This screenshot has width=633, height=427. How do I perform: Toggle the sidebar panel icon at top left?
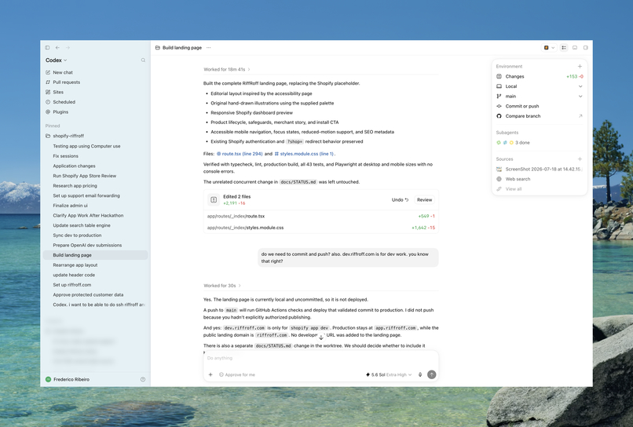click(47, 48)
